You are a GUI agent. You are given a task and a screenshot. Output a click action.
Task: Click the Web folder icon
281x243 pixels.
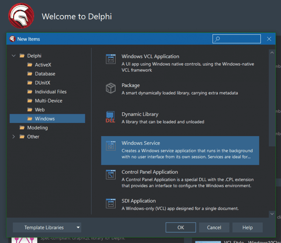30,110
